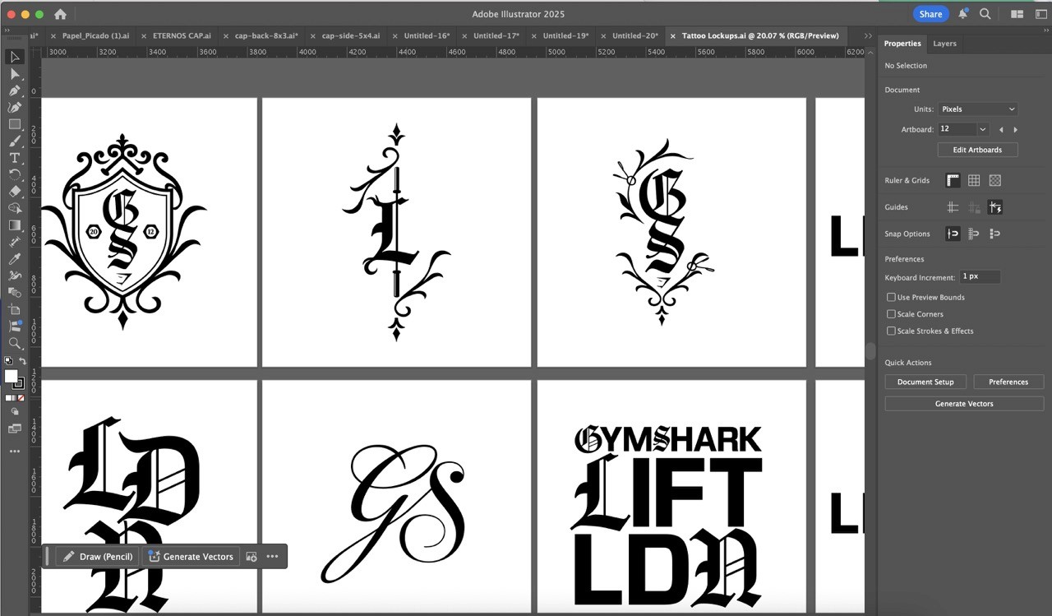Enable Scale Strokes & Effects checkbox
This screenshot has width=1052, height=616.
891,331
